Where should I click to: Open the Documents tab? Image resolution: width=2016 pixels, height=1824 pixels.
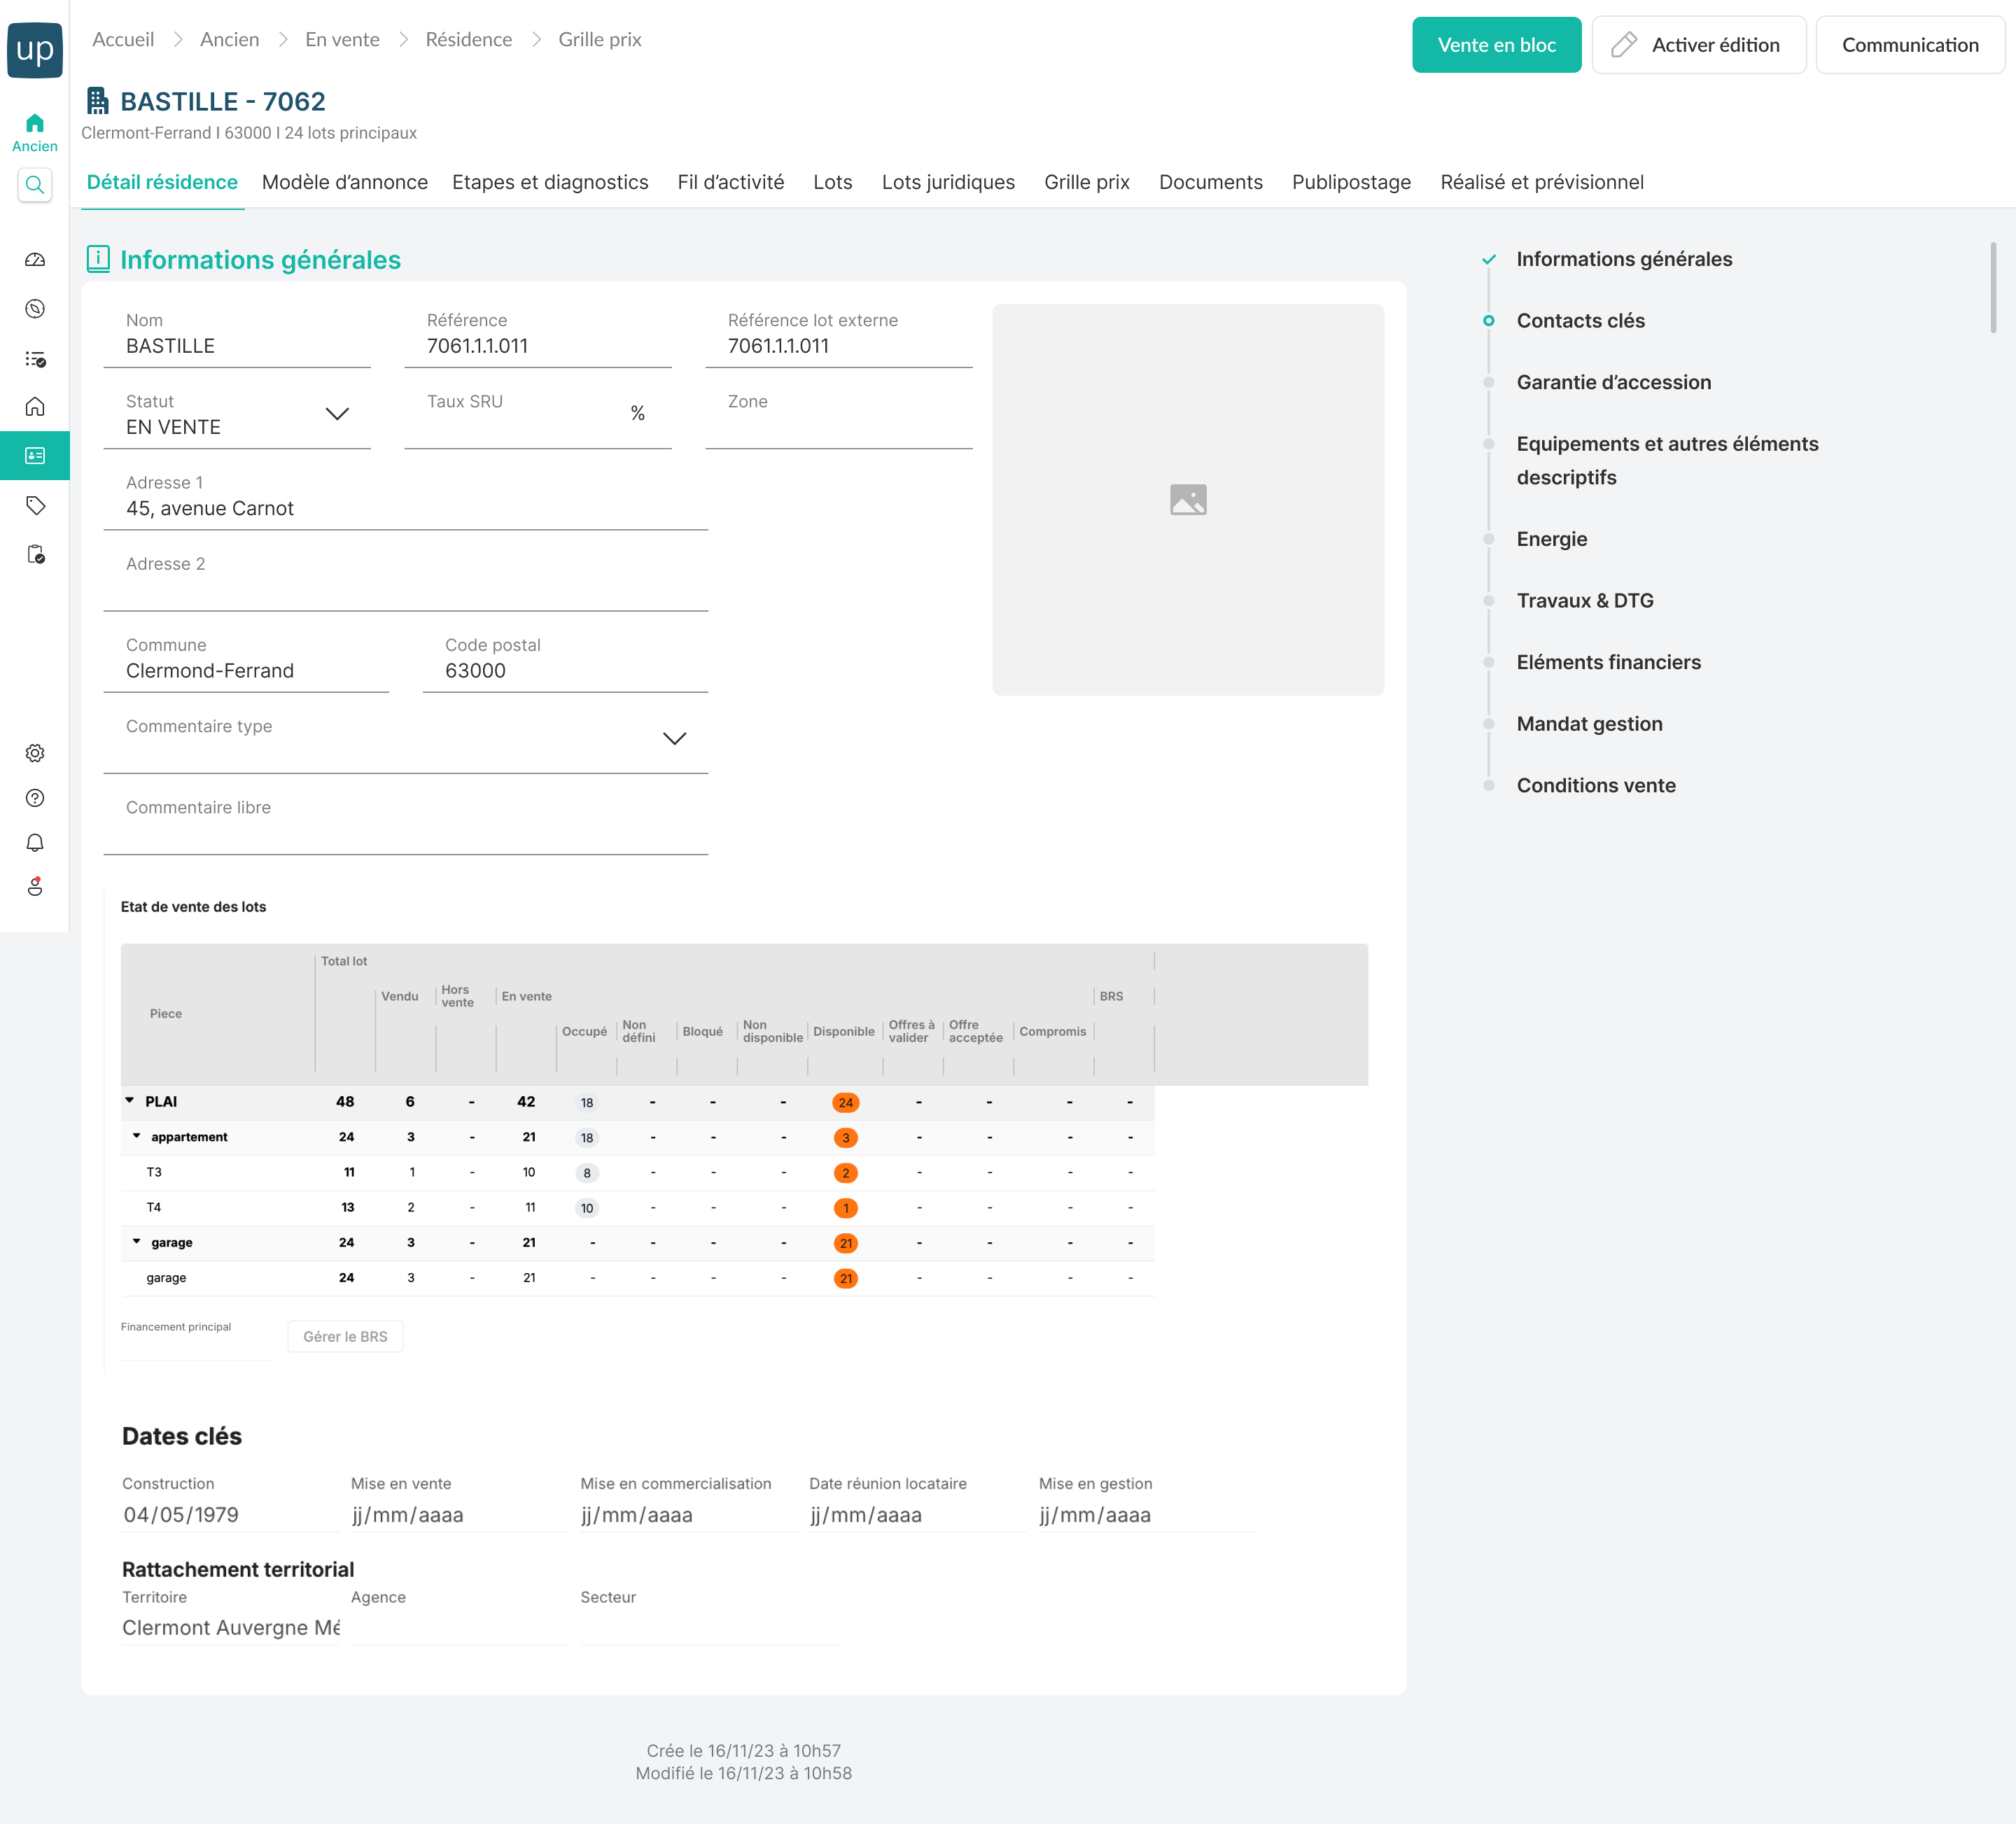point(1210,182)
